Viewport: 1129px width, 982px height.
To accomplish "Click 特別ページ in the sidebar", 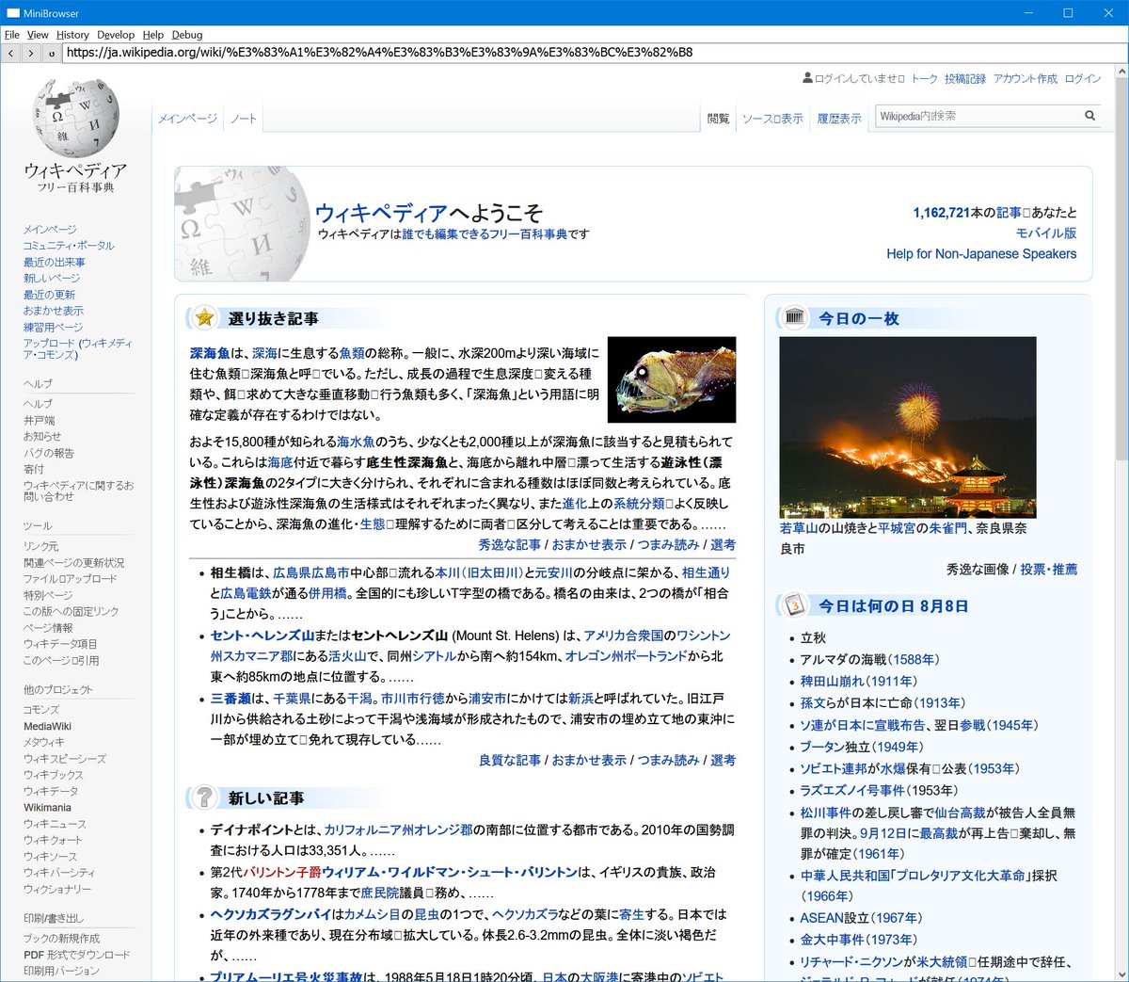I will 48,595.
